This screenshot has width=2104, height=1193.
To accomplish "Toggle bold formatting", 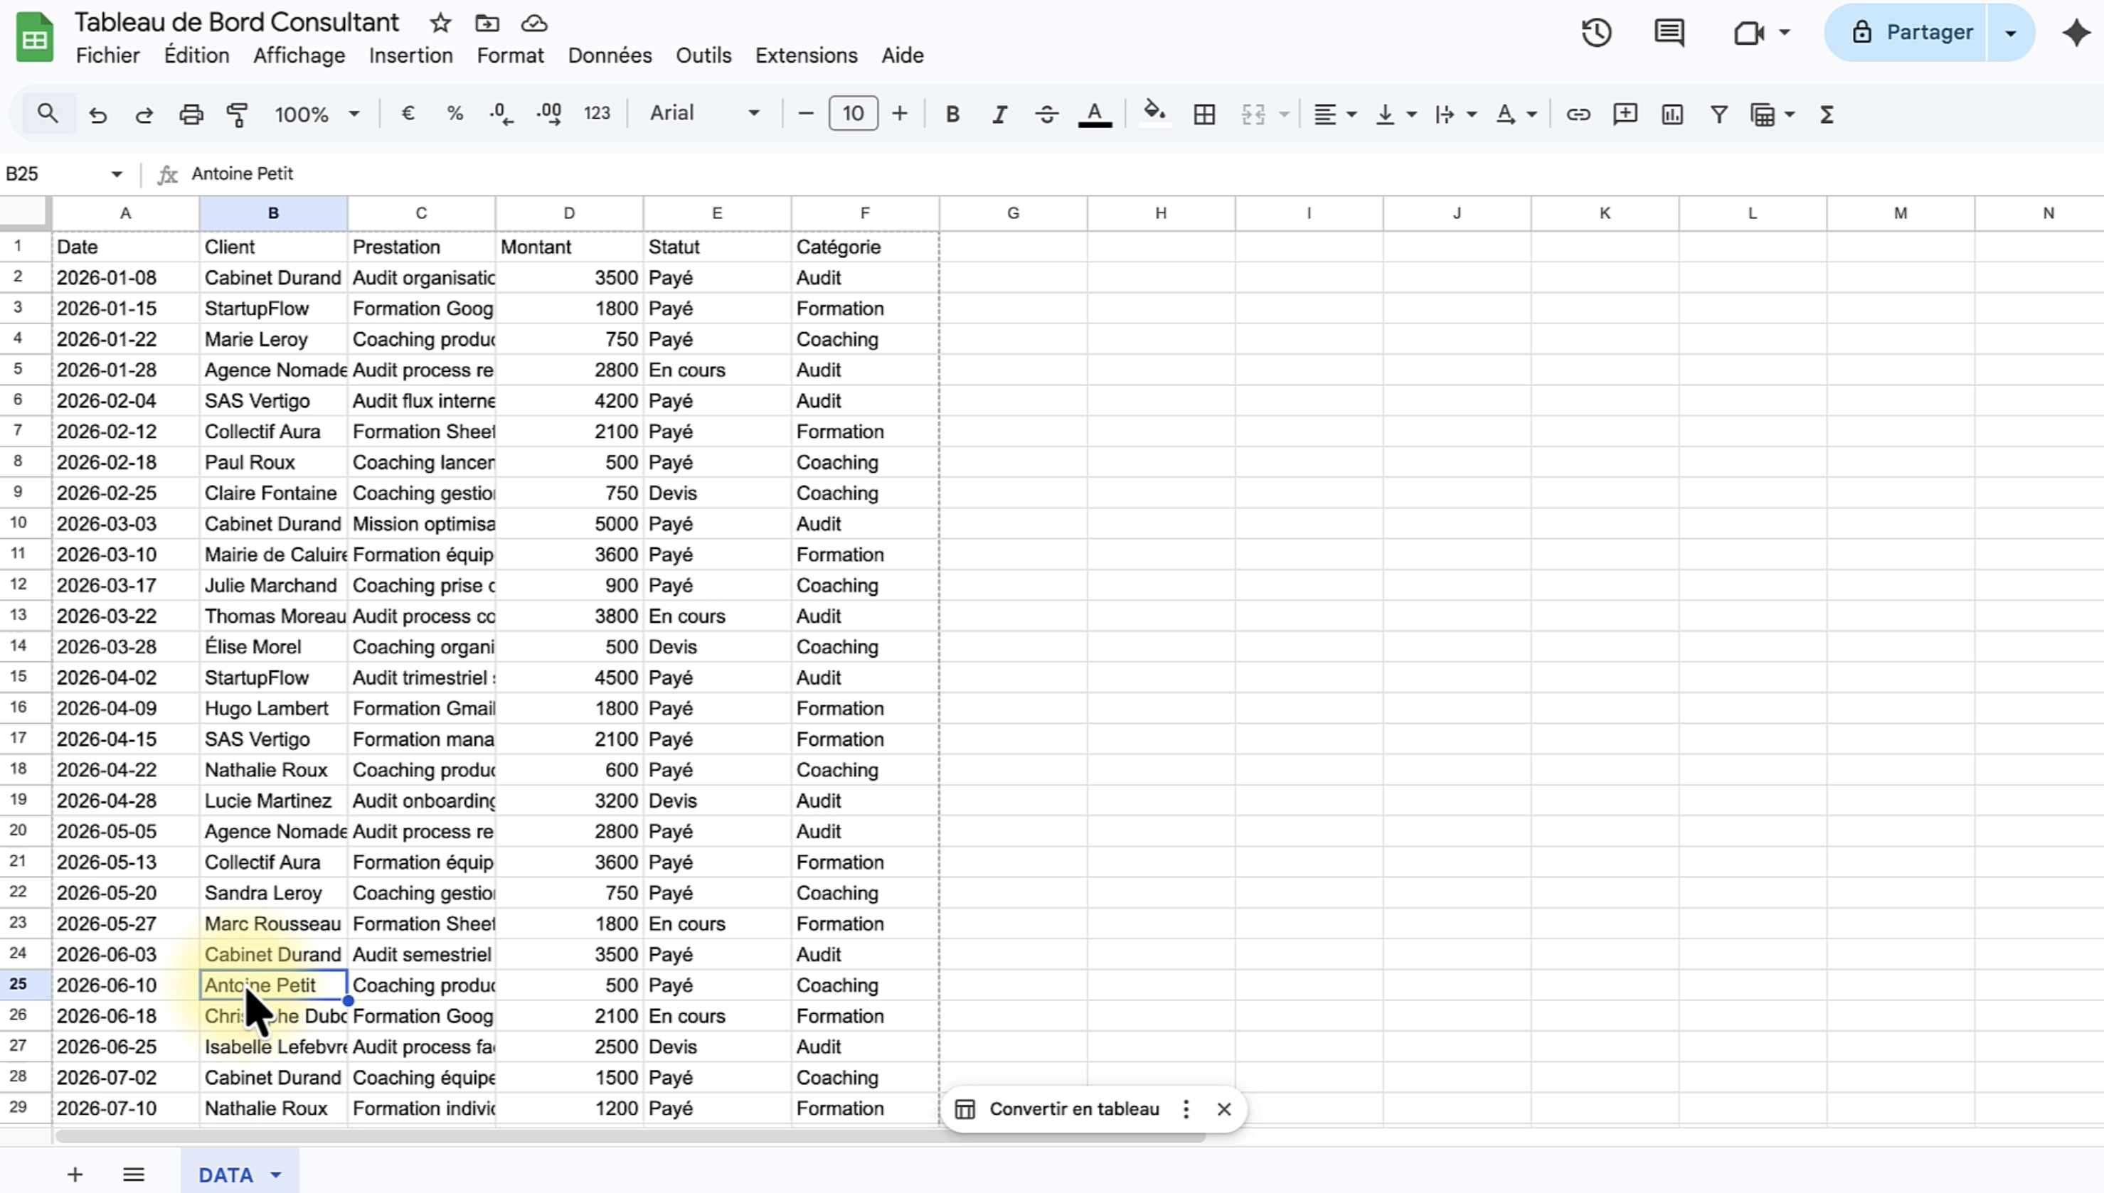I will coord(952,114).
